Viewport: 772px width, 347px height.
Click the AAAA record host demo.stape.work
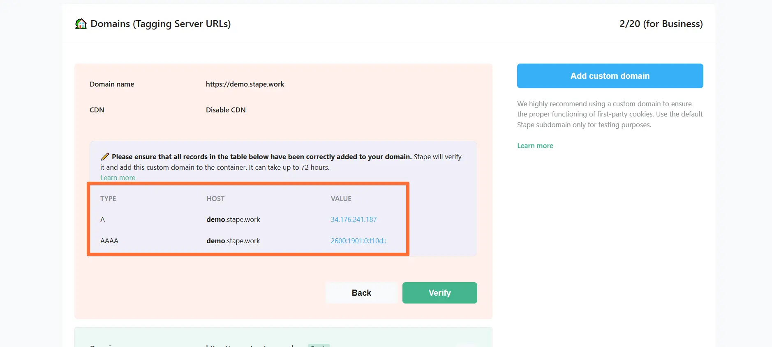(233, 241)
